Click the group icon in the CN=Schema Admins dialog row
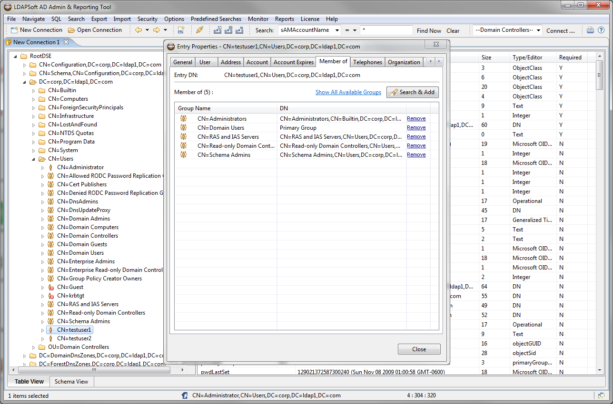The image size is (613, 404). click(x=183, y=154)
